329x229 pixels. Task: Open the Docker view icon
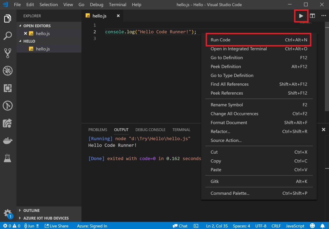coord(8,141)
